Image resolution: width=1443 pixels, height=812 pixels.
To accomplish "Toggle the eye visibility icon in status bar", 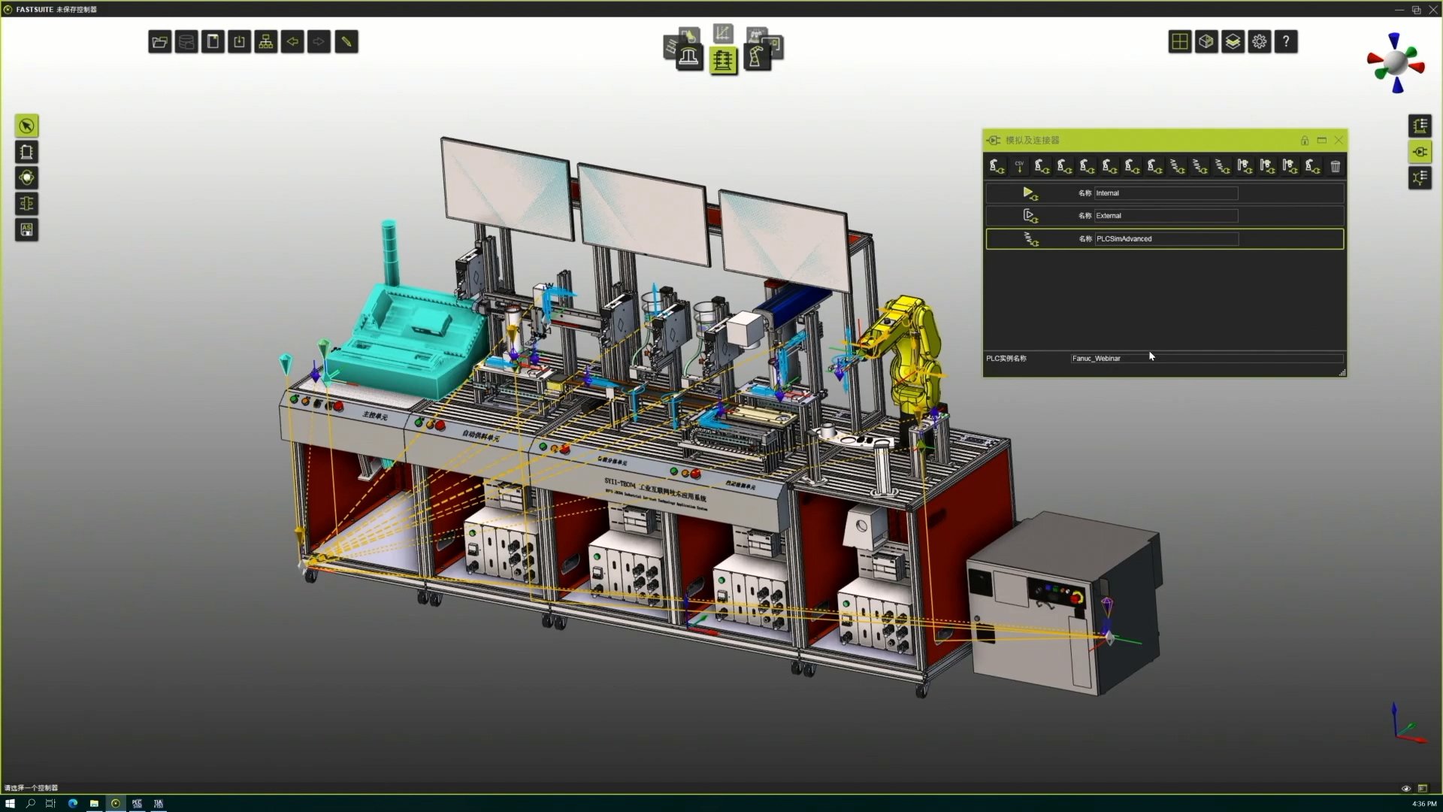I will [x=1405, y=789].
